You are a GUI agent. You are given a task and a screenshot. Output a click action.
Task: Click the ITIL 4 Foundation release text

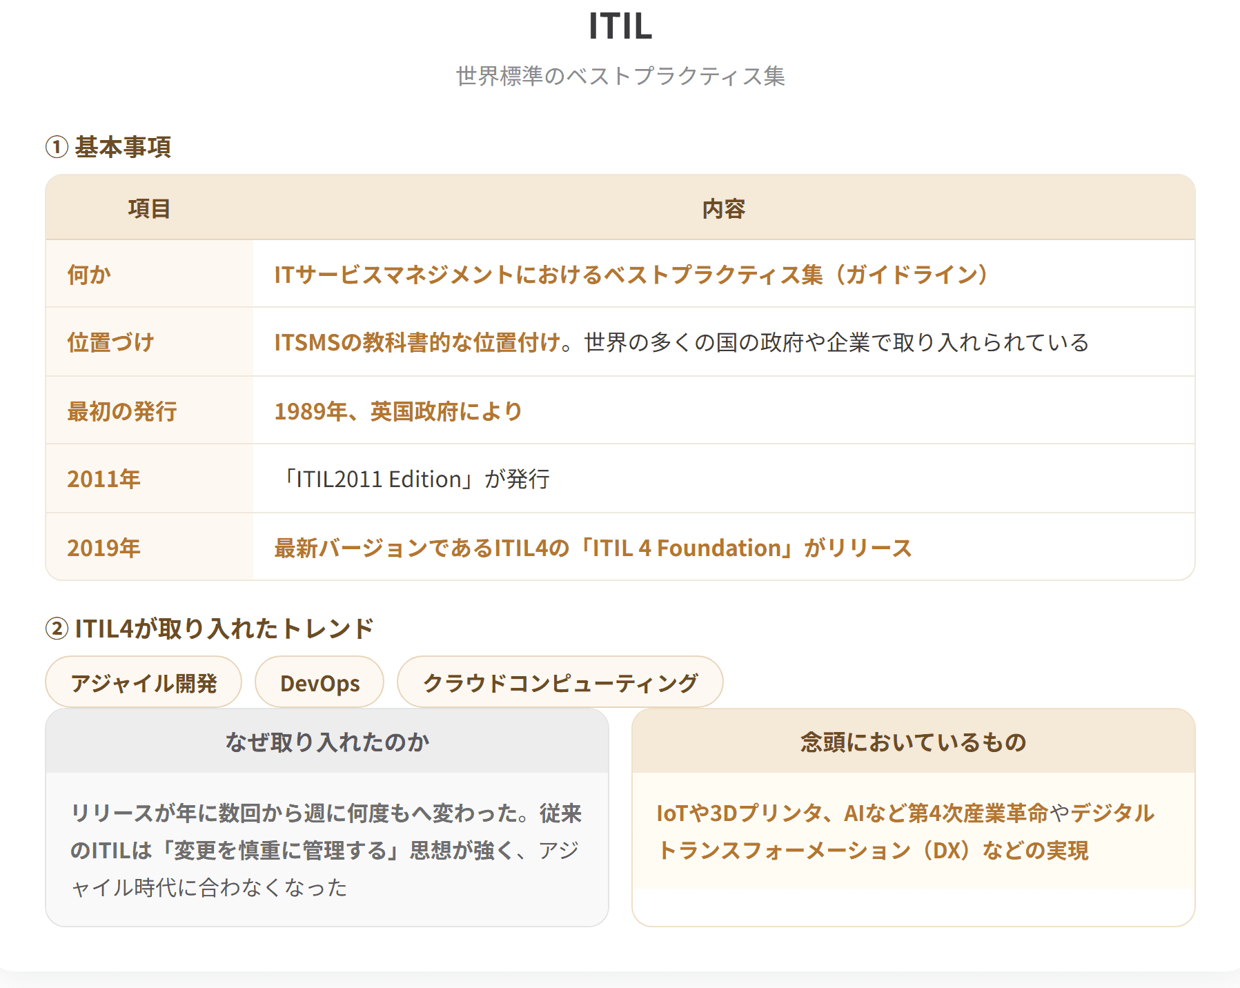pos(593,548)
